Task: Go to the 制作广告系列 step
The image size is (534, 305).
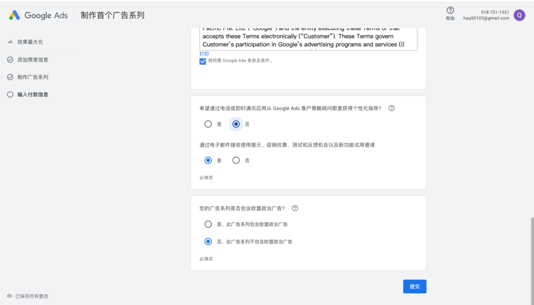Action: tap(32, 77)
